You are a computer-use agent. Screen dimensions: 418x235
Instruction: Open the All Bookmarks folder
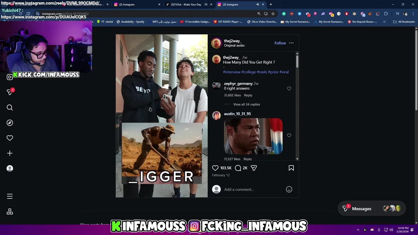[x=404, y=22]
